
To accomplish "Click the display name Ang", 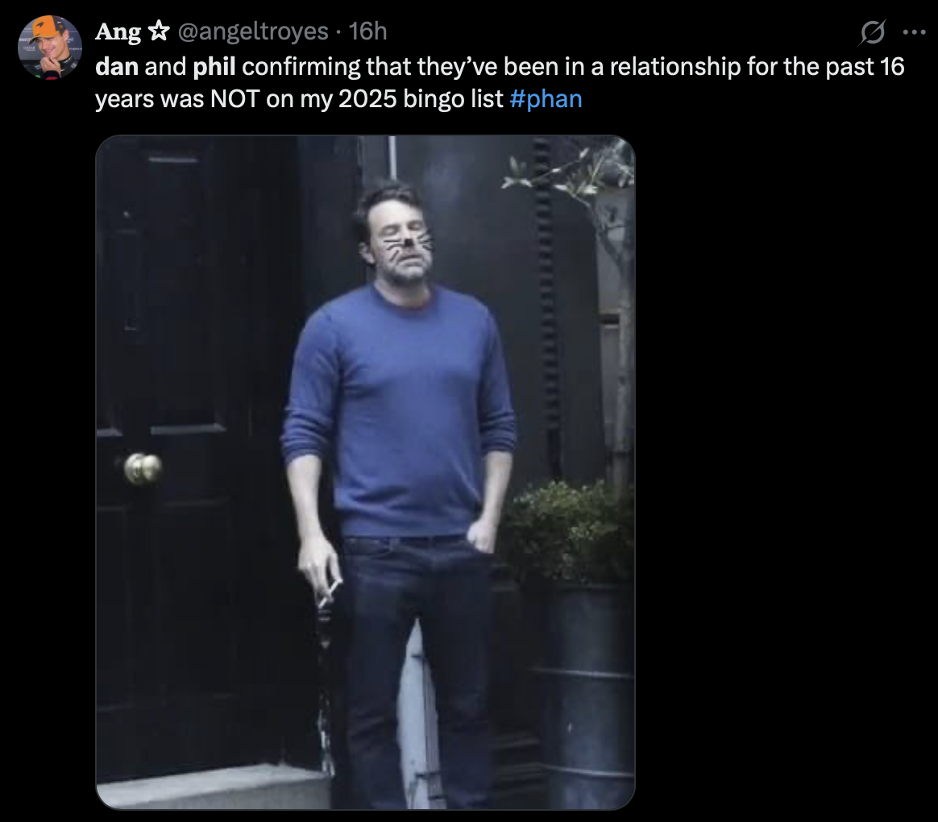I will (118, 31).
